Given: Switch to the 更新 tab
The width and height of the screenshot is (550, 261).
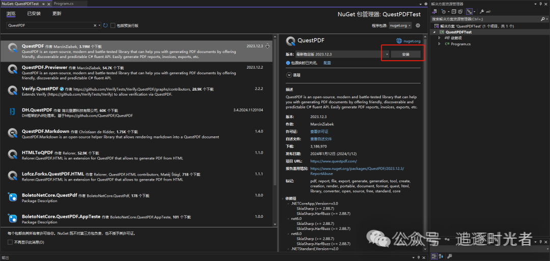Looking at the screenshot, I should pos(57,13).
